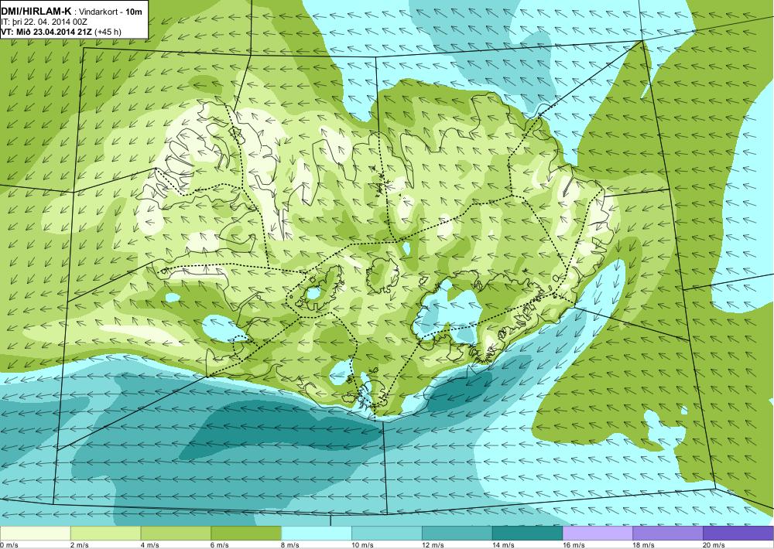Click the "12 m/s" legend label
This screenshot has width=774, height=549.
(433, 545)
